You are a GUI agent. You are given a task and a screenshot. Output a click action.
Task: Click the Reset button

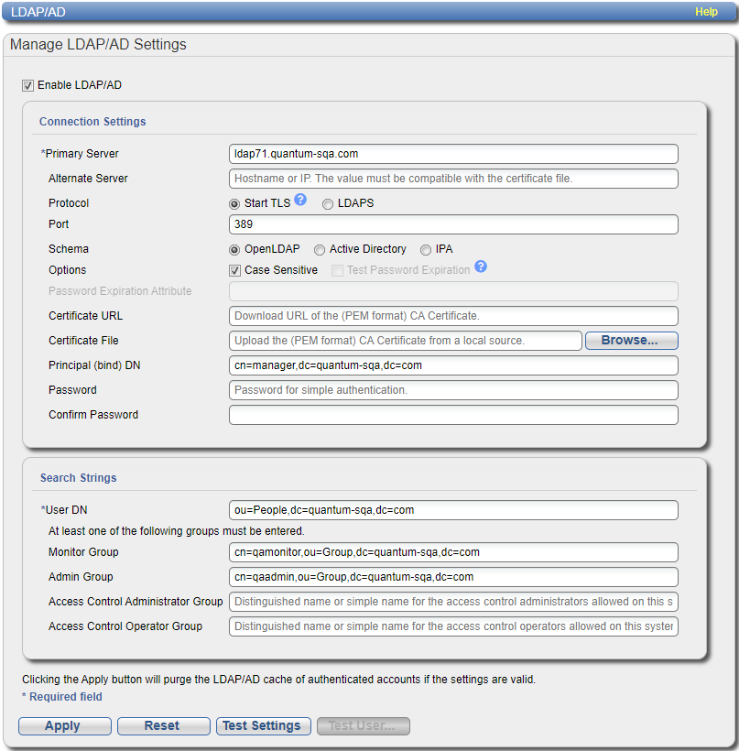click(x=162, y=725)
